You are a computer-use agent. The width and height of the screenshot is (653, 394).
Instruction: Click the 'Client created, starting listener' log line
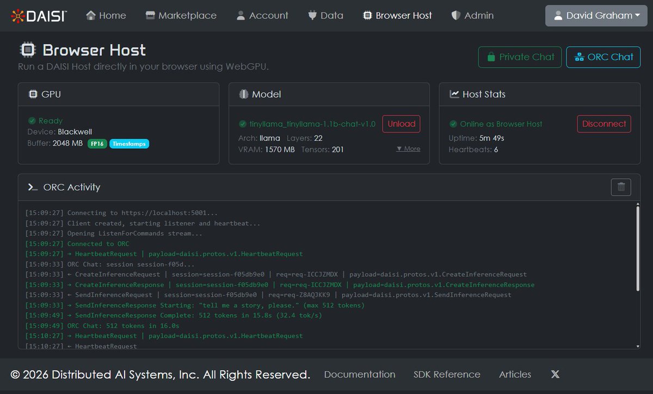tap(143, 223)
